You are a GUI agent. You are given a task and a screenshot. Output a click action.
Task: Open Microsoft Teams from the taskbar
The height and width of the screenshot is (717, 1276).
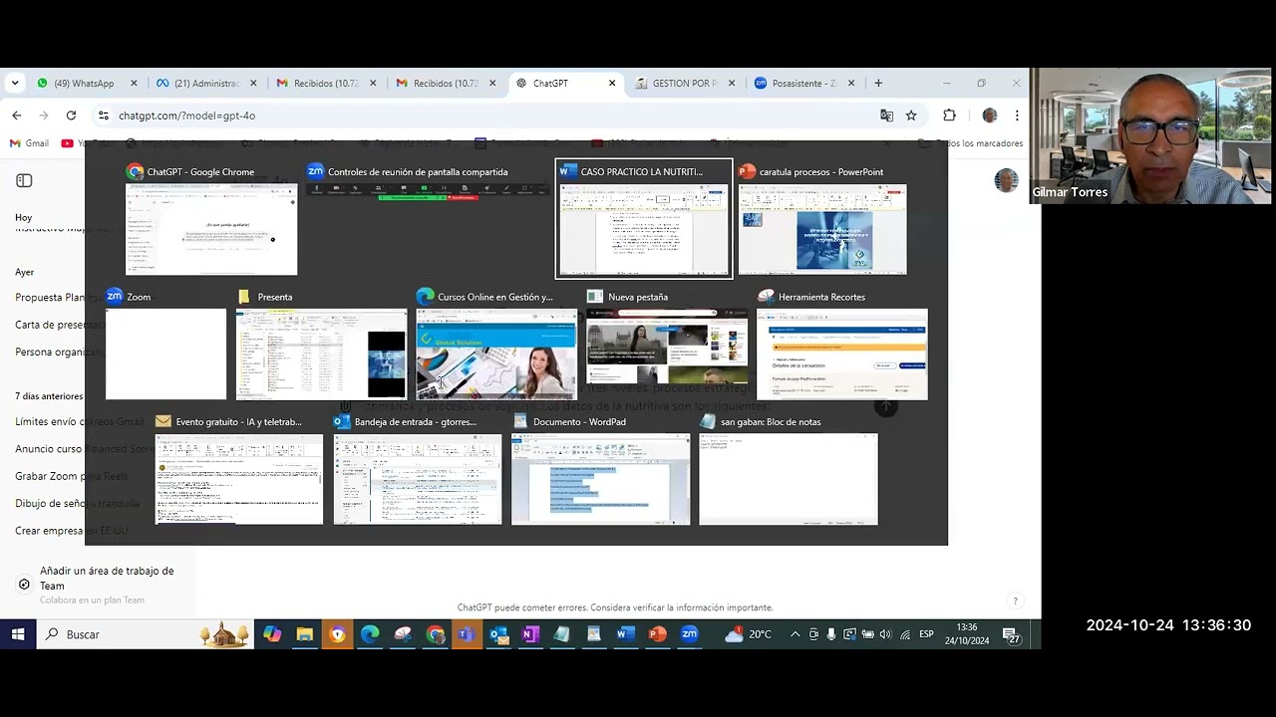pos(466,634)
